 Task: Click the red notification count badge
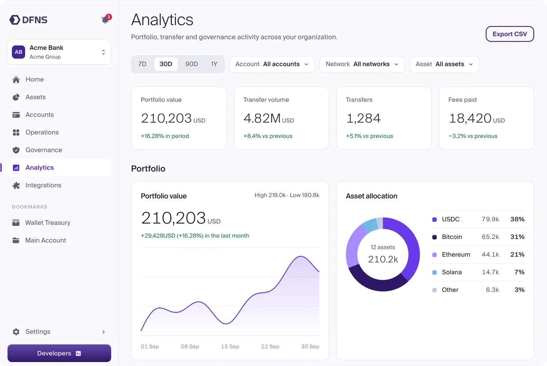click(x=109, y=17)
